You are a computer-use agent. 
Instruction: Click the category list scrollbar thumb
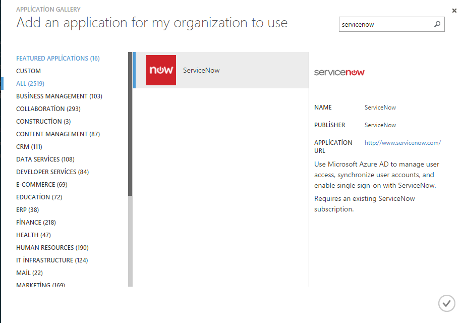(x=130, y=124)
